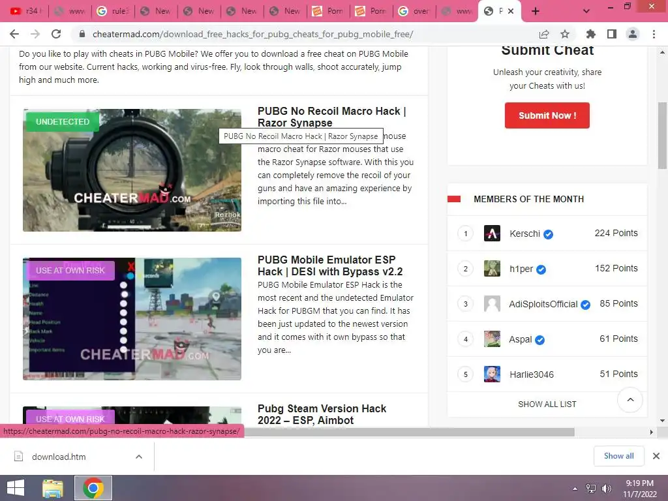View site security lock info
The width and height of the screenshot is (668, 501).
tap(82, 34)
